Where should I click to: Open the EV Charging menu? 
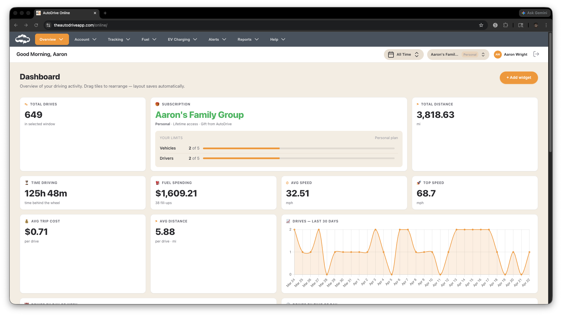[182, 39]
